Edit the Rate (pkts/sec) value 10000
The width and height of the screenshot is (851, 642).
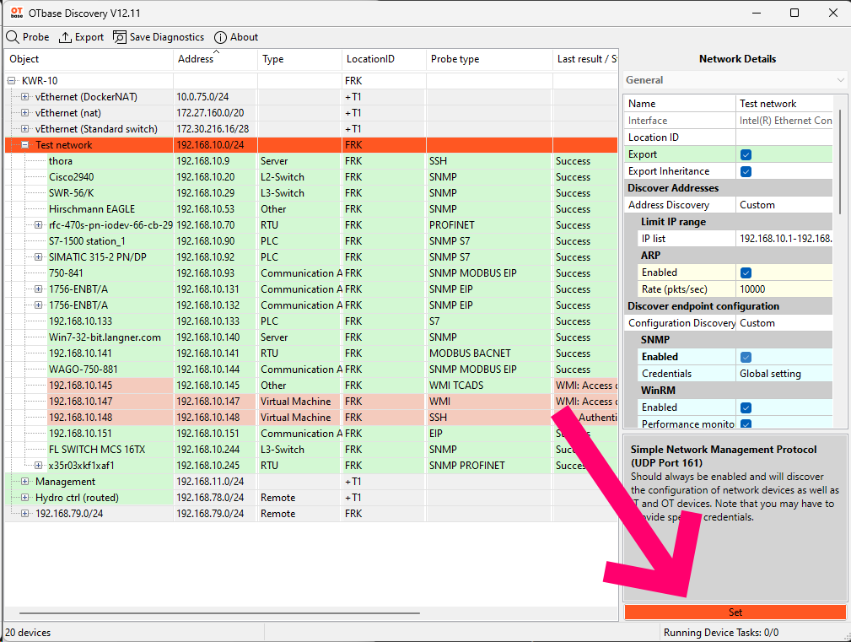[784, 289]
